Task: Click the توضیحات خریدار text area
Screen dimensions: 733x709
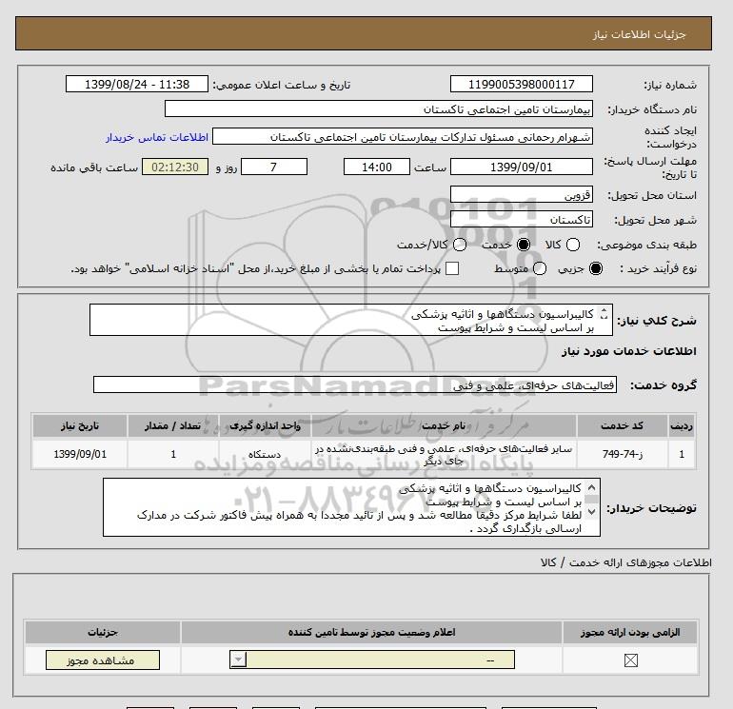Action: [351, 507]
